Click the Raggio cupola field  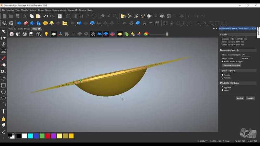(245, 58)
